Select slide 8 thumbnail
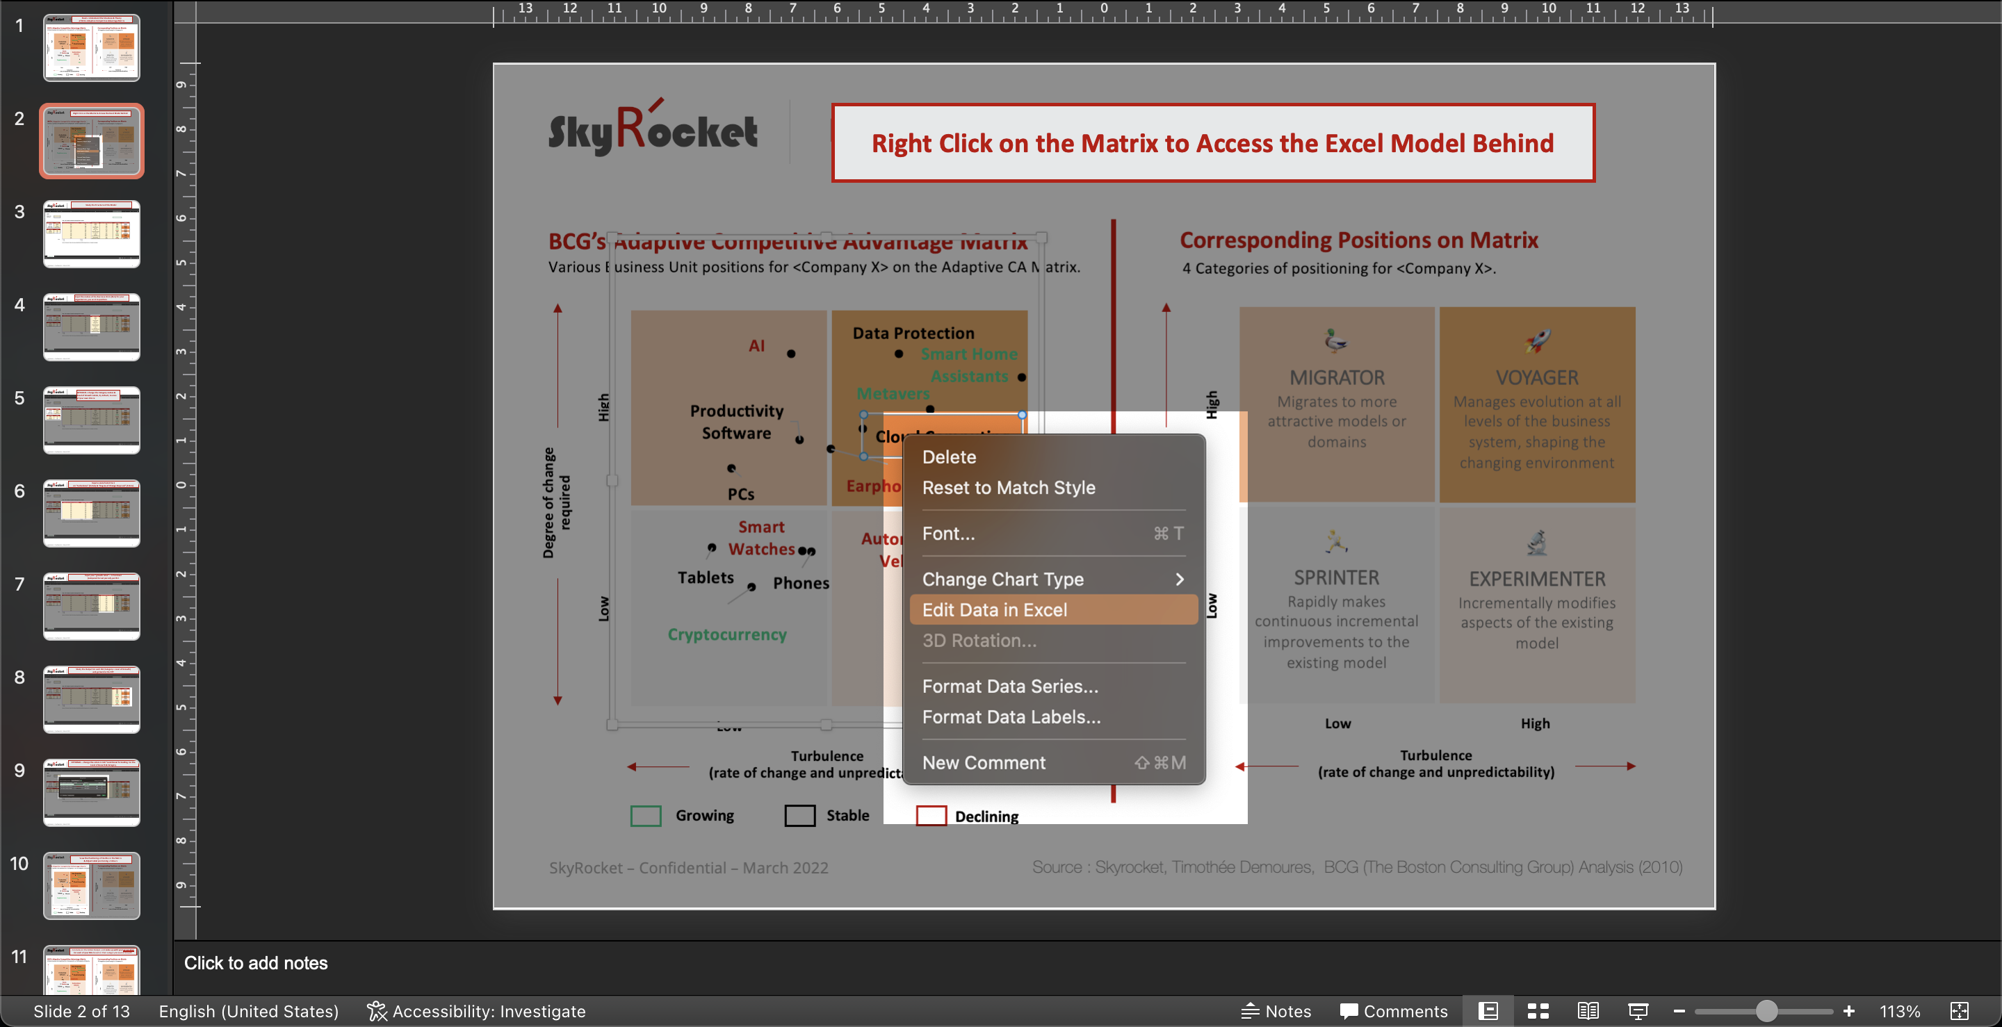Viewport: 2002px width, 1027px height. (92, 700)
